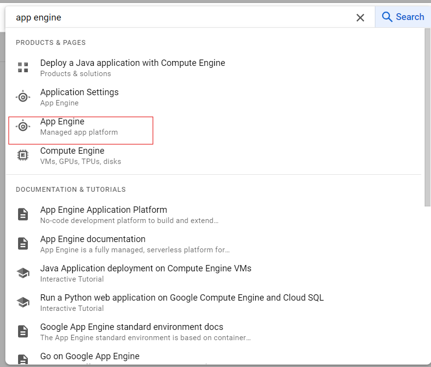Click document icon for standard environment docs
The image size is (431, 367).
click(23, 331)
